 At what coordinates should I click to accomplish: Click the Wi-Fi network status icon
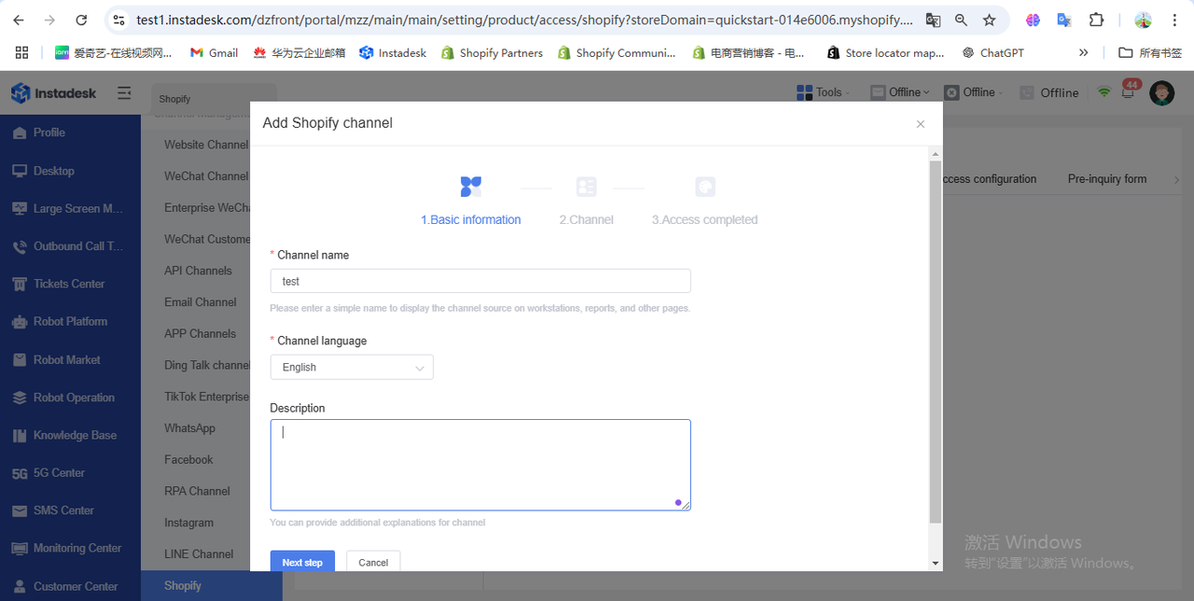[1104, 92]
